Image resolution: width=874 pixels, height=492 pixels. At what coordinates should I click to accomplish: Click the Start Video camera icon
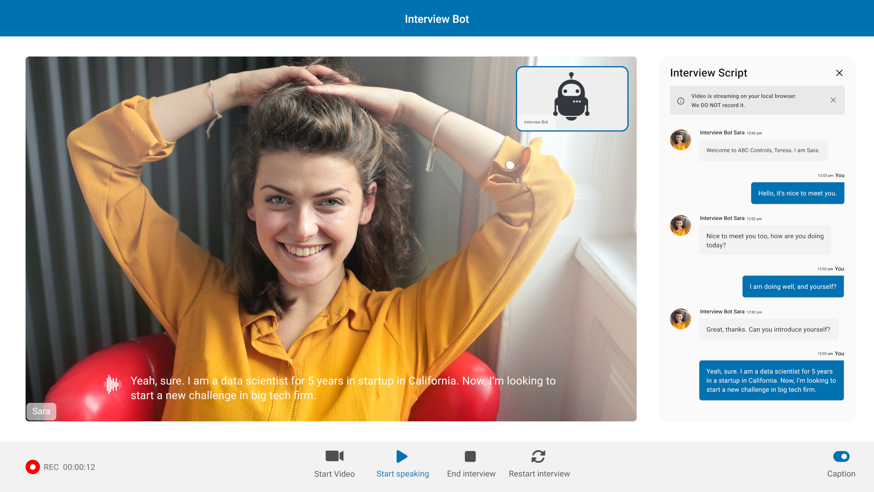(x=334, y=456)
